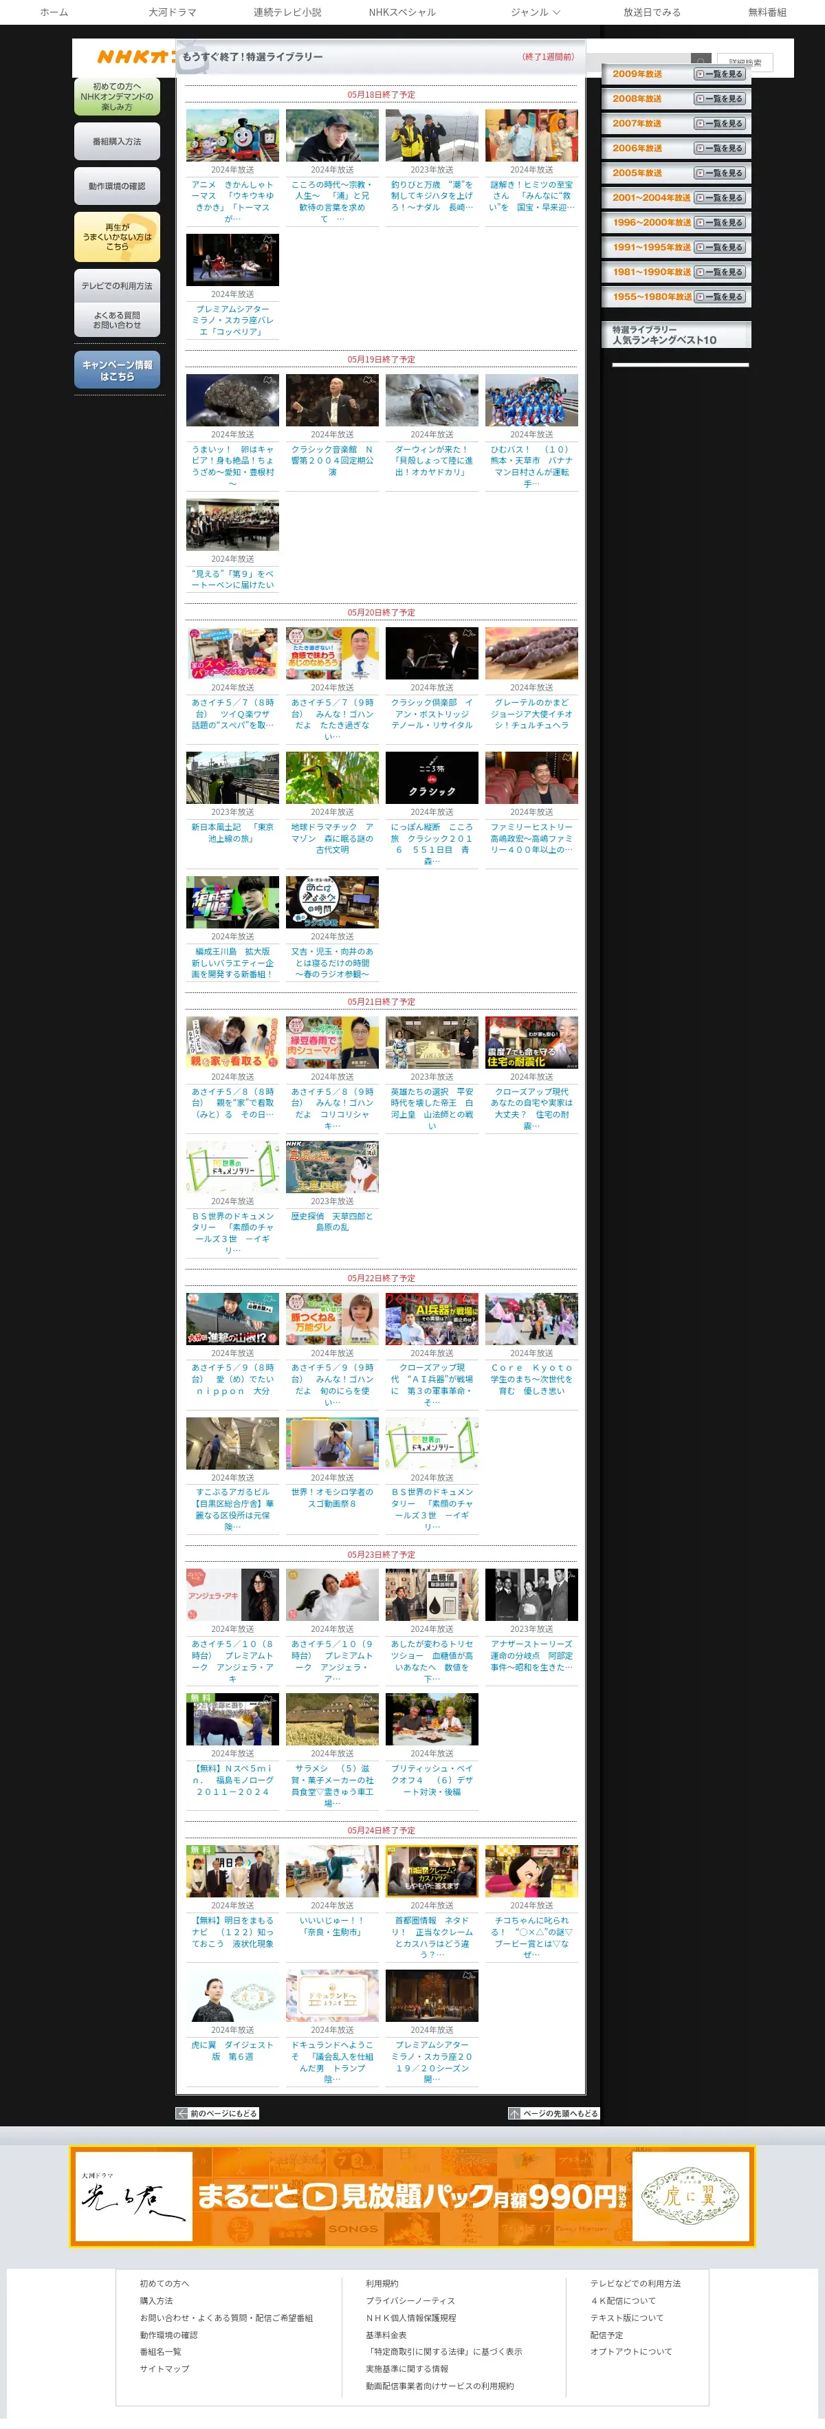Click '一覧を見る' for 2007年放送

coord(720,124)
